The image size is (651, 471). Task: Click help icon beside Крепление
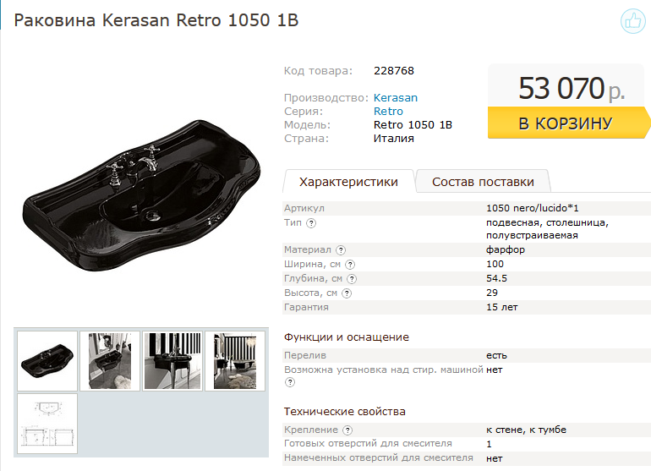tap(347, 430)
